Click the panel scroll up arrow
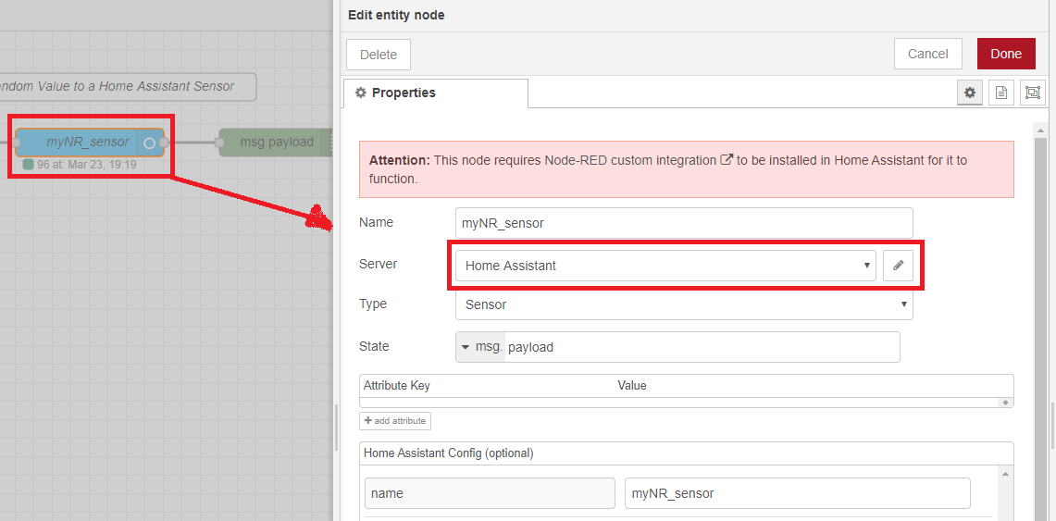The image size is (1056, 521). click(x=1042, y=130)
